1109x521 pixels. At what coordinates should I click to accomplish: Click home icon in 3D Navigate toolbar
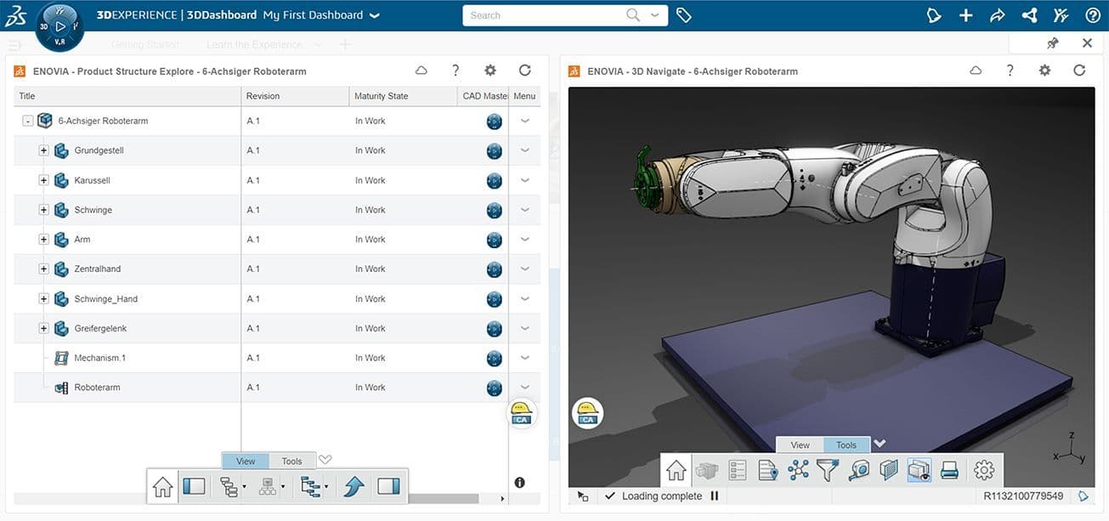(x=676, y=470)
